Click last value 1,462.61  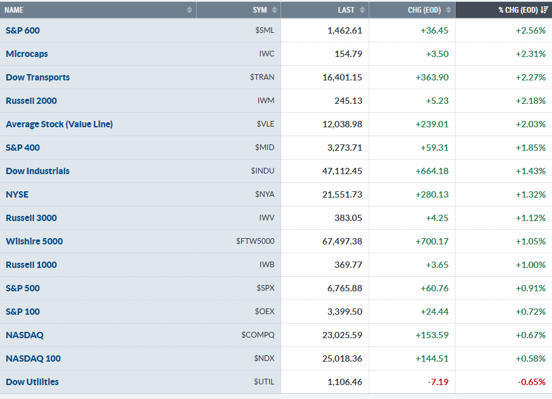click(345, 30)
